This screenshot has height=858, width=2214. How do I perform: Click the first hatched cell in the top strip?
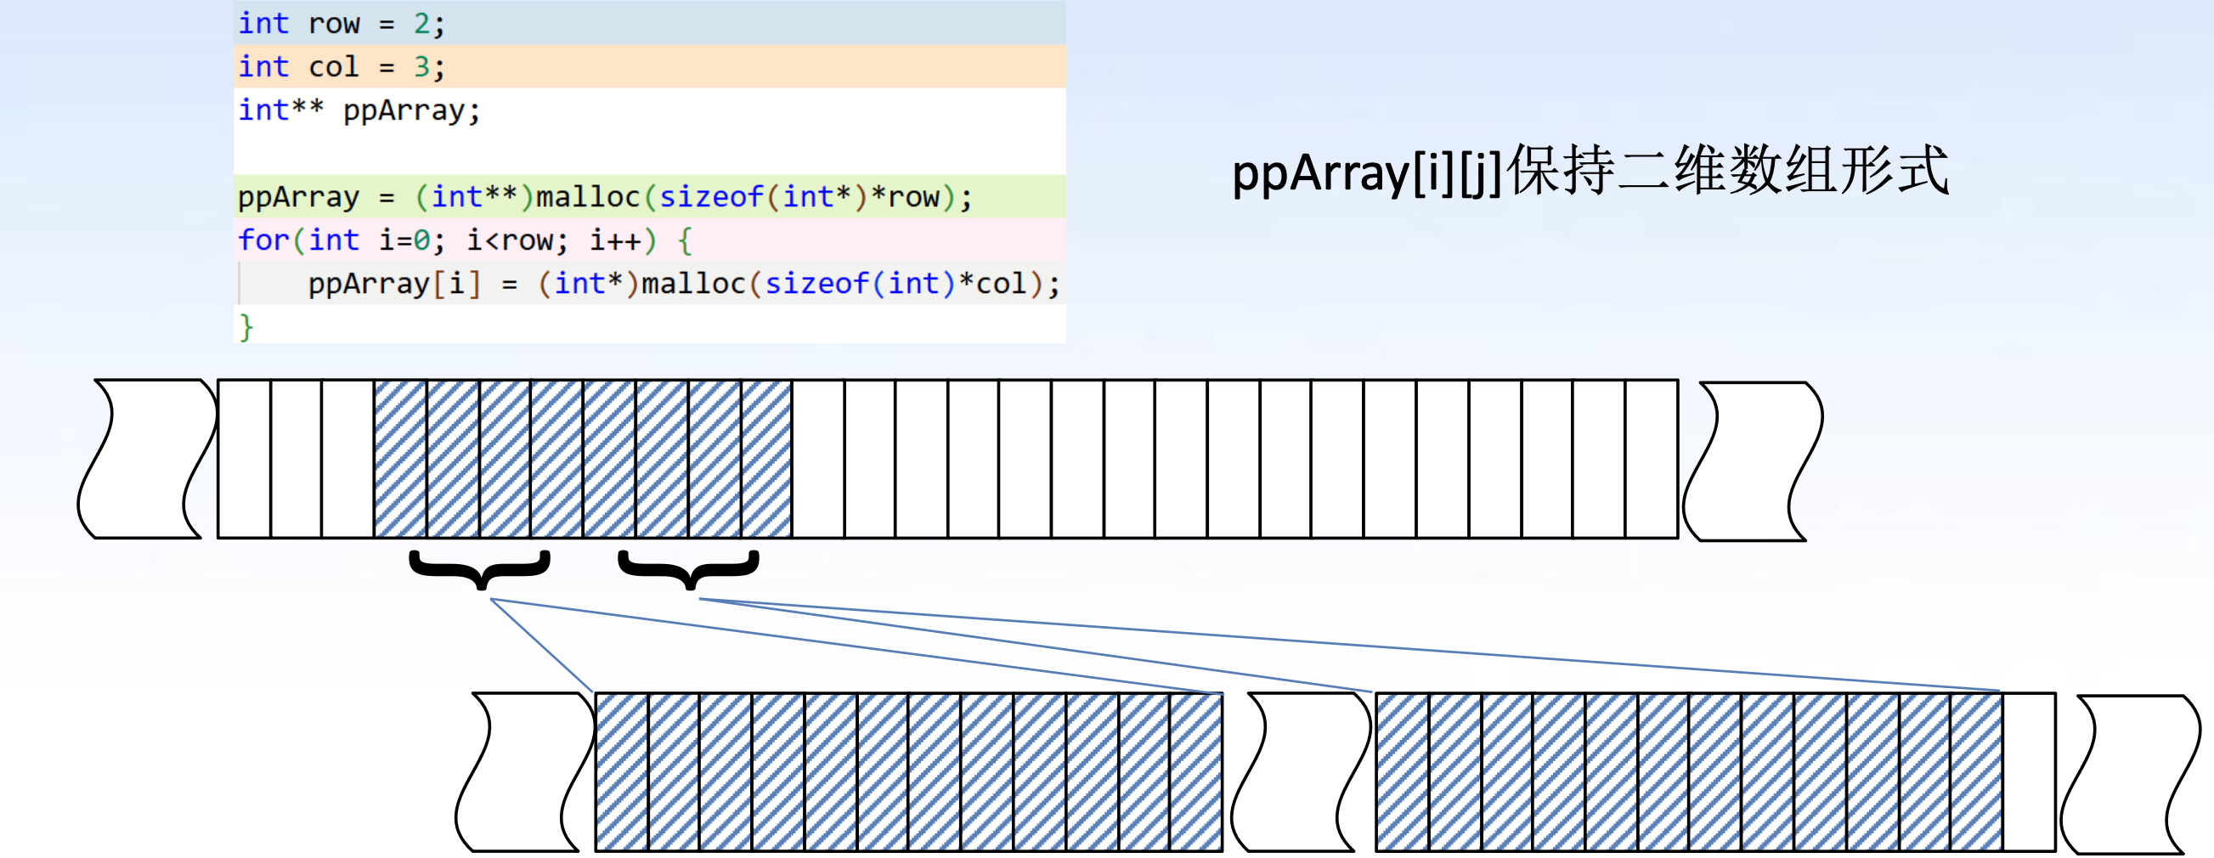400,459
